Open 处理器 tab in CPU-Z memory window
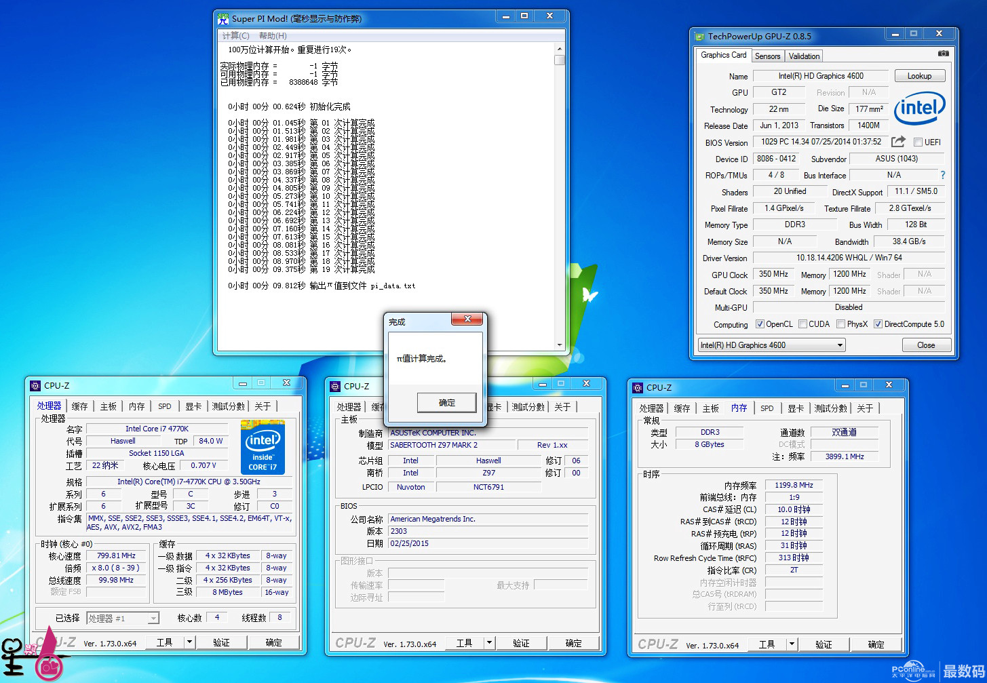 point(652,408)
